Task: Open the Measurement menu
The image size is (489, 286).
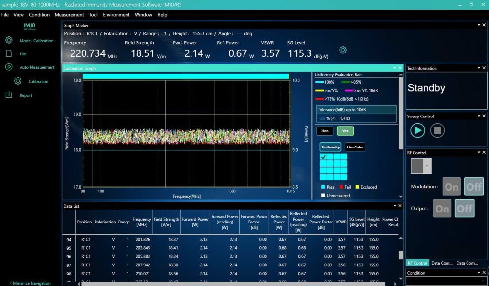Action: tap(69, 15)
